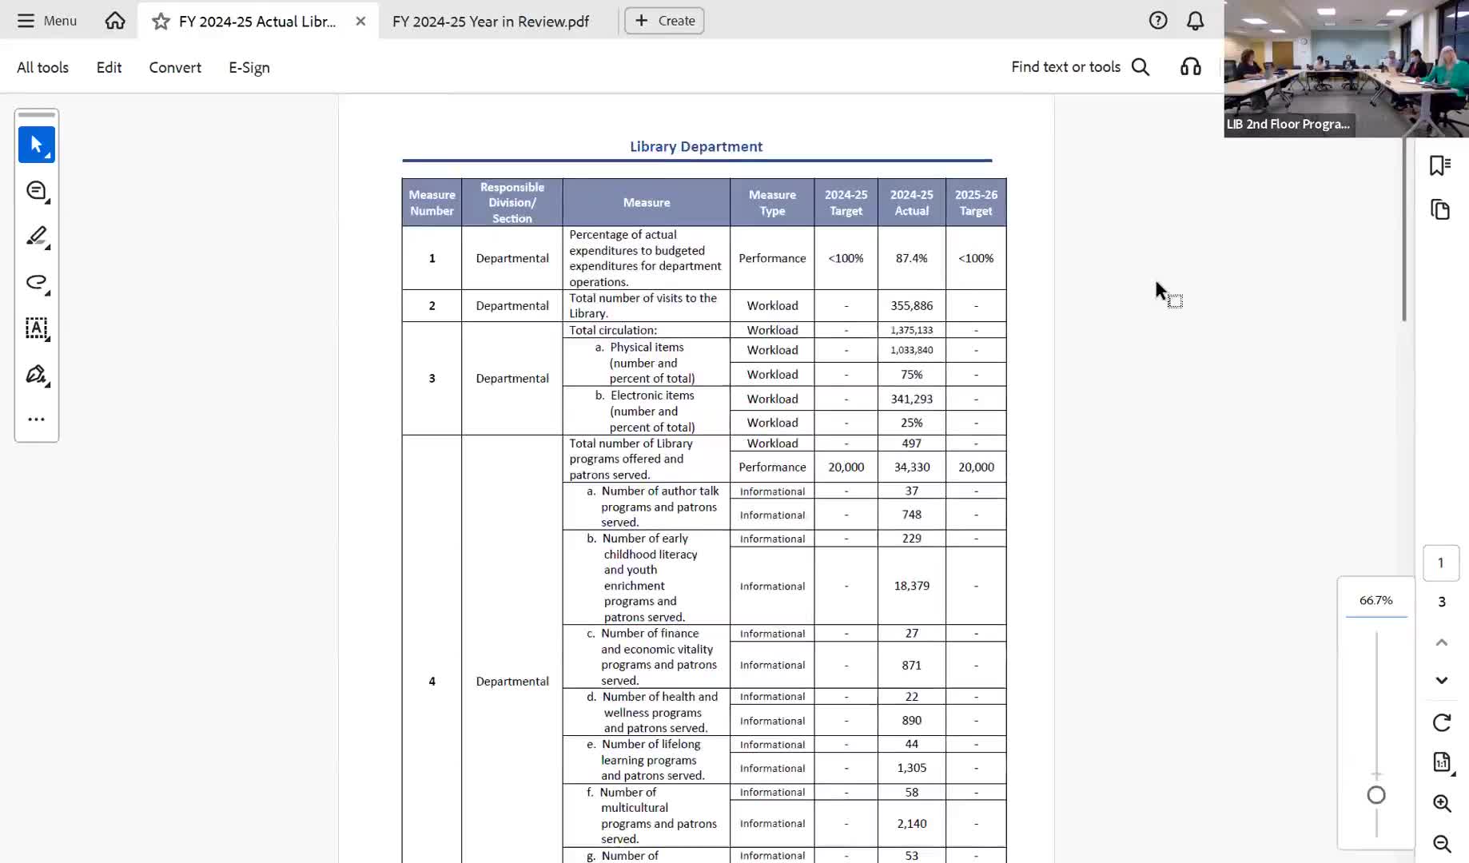Open the hamburger Menu
Image resolution: width=1469 pixels, height=863 pixels.
click(x=47, y=21)
